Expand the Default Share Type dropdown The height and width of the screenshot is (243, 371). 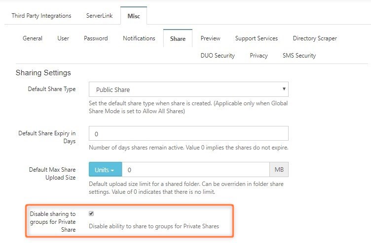[188, 89]
